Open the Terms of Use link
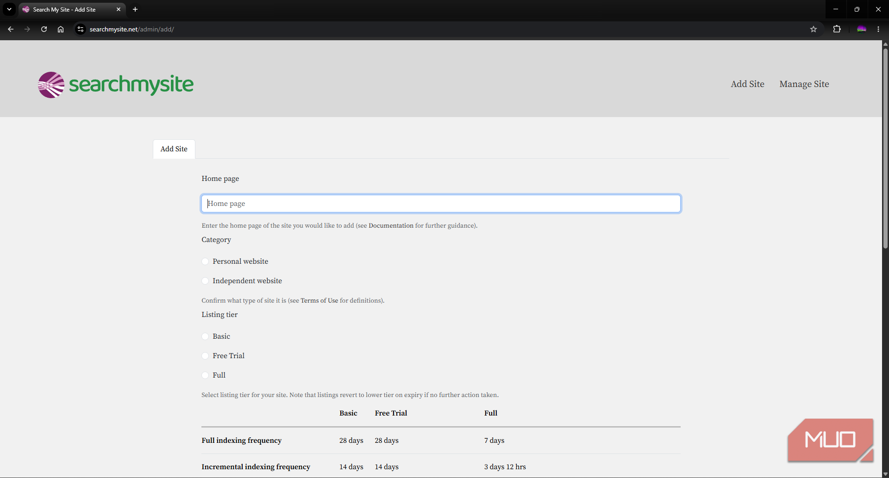889x478 pixels. tap(319, 301)
